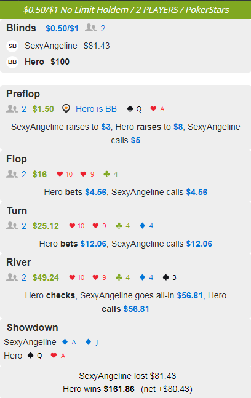Click the heart 10 card on the Flop
Image resolution: width=251 pixels, height=398 pixels.
(x=65, y=174)
